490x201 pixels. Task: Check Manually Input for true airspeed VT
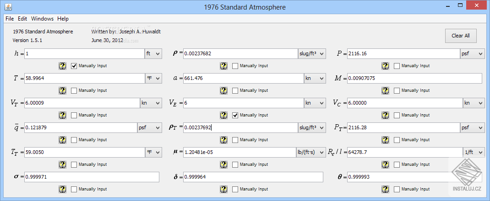74,115
